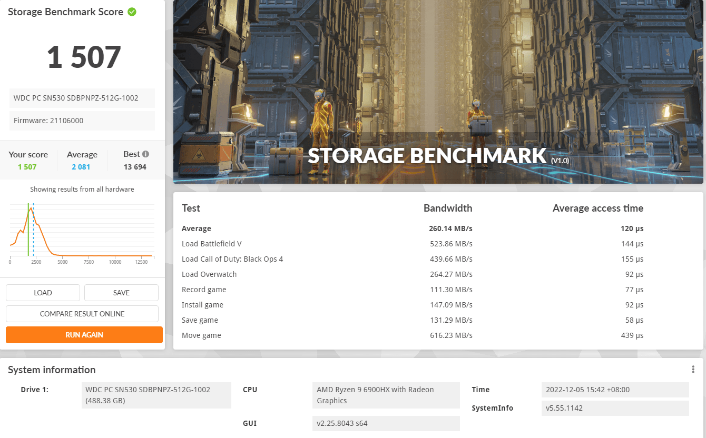Click the score distribution chart
706x438 pixels.
(82, 233)
